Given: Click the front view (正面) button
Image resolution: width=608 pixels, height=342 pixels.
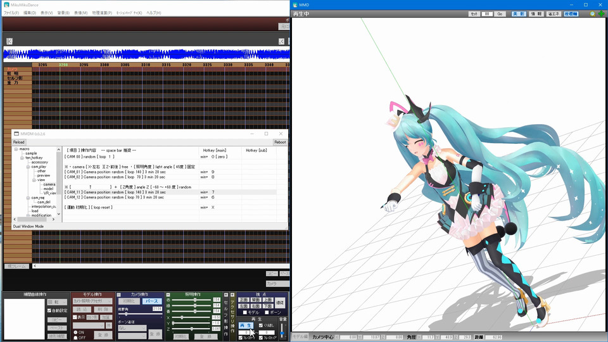Looking at the screenshot, I should coord(244,300).
